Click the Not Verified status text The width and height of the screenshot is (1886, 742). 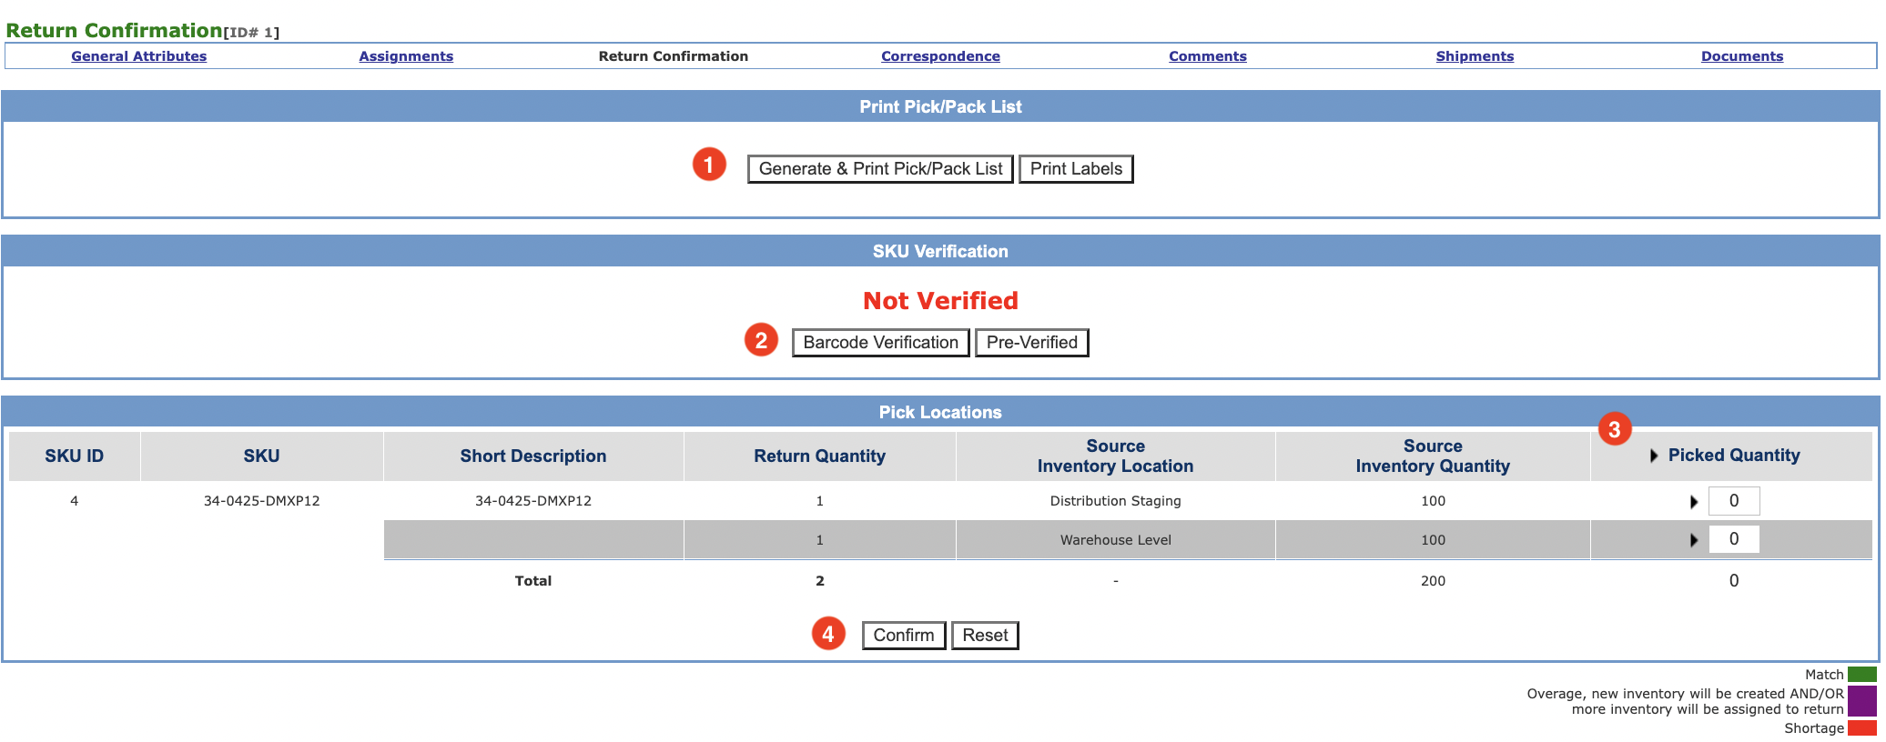(940, 301)
